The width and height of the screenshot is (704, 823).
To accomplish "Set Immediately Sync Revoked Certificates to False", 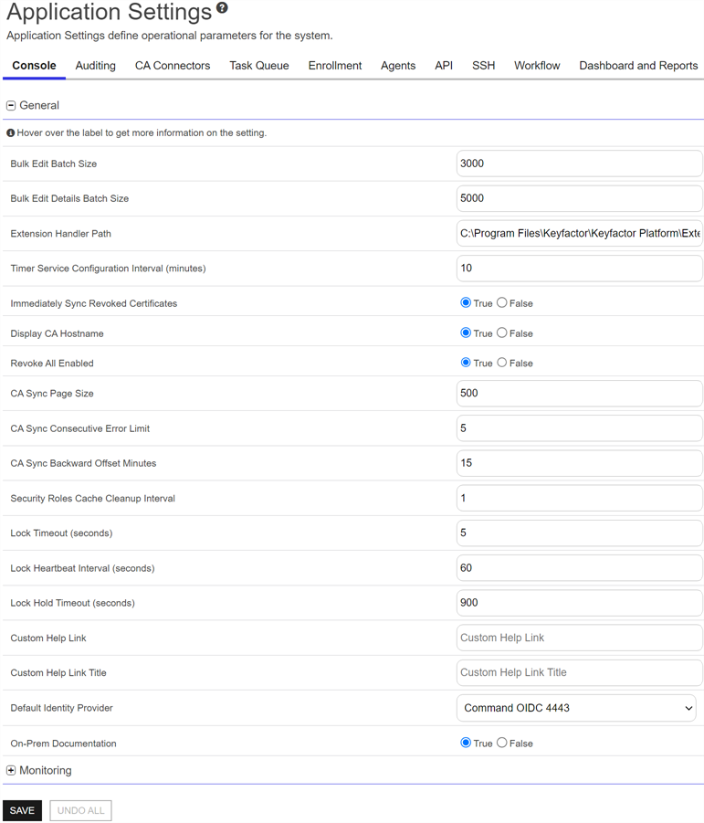I will pyautogui.click(x=501, y=303).
